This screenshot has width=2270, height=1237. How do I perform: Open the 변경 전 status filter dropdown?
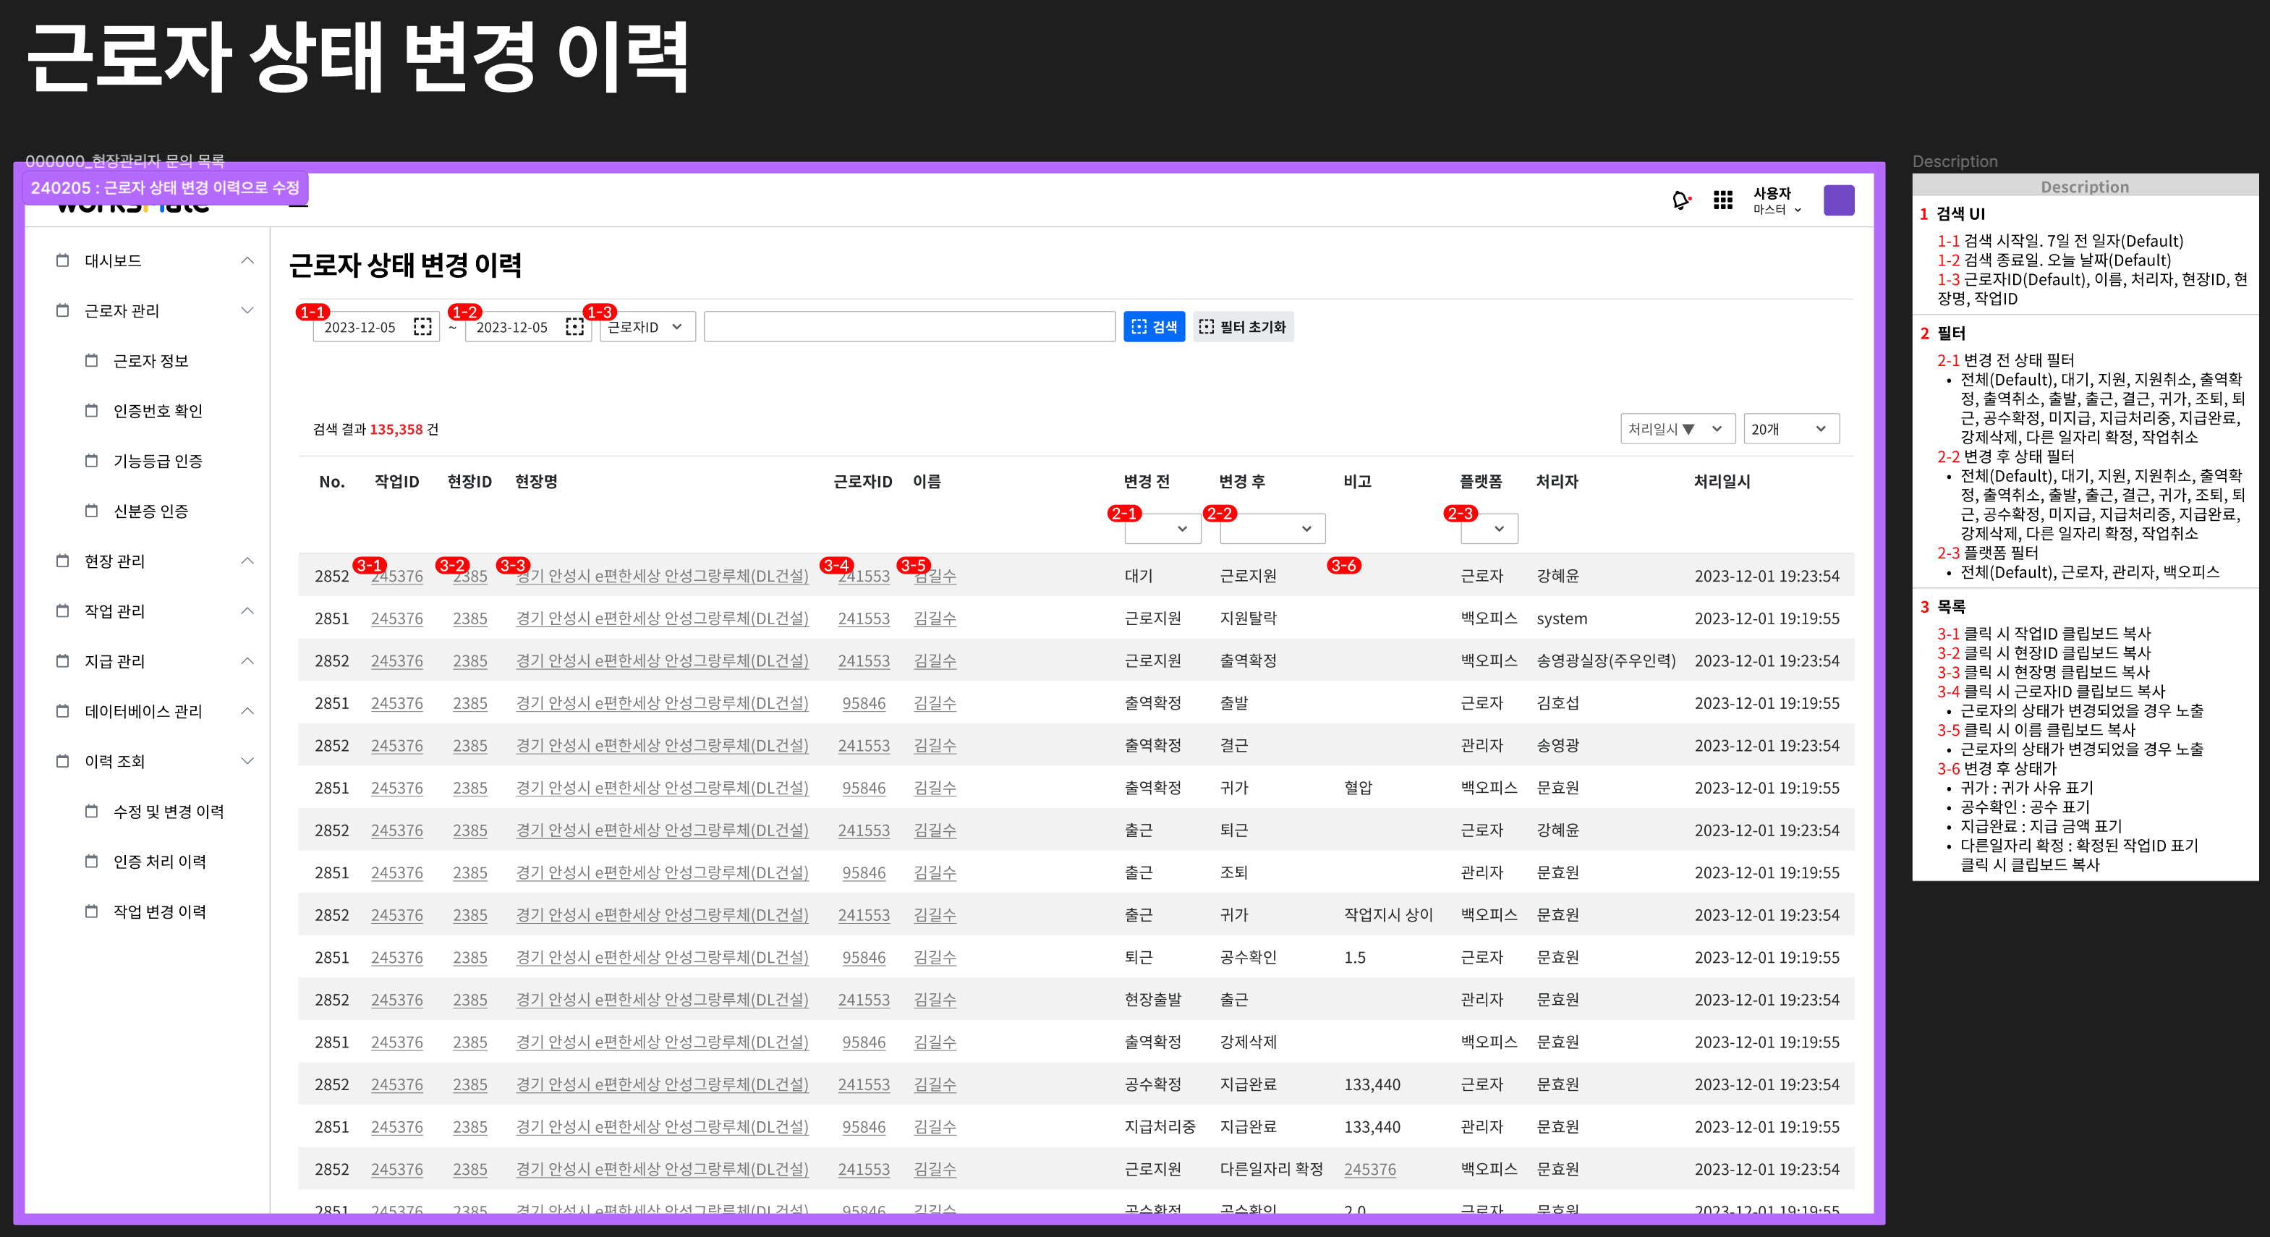coord(1162,529)
